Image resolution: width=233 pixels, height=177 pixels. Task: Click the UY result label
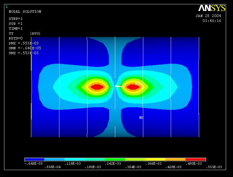[11, 33]
